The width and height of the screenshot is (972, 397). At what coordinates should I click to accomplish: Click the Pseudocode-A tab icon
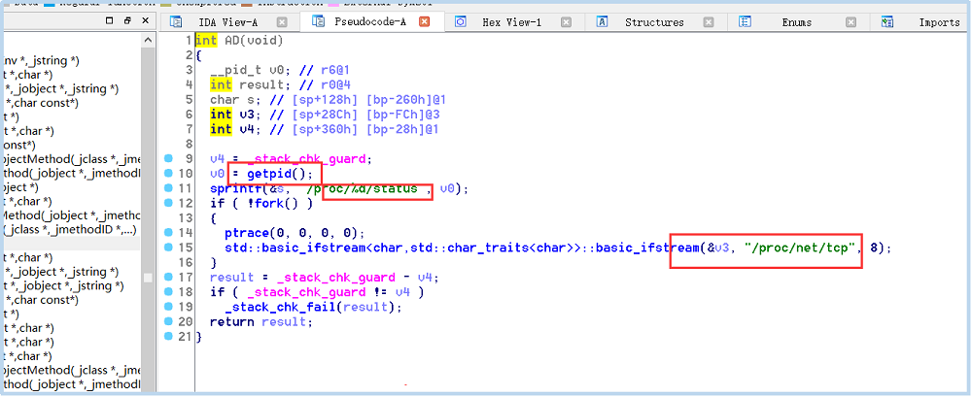click(319, 22)
